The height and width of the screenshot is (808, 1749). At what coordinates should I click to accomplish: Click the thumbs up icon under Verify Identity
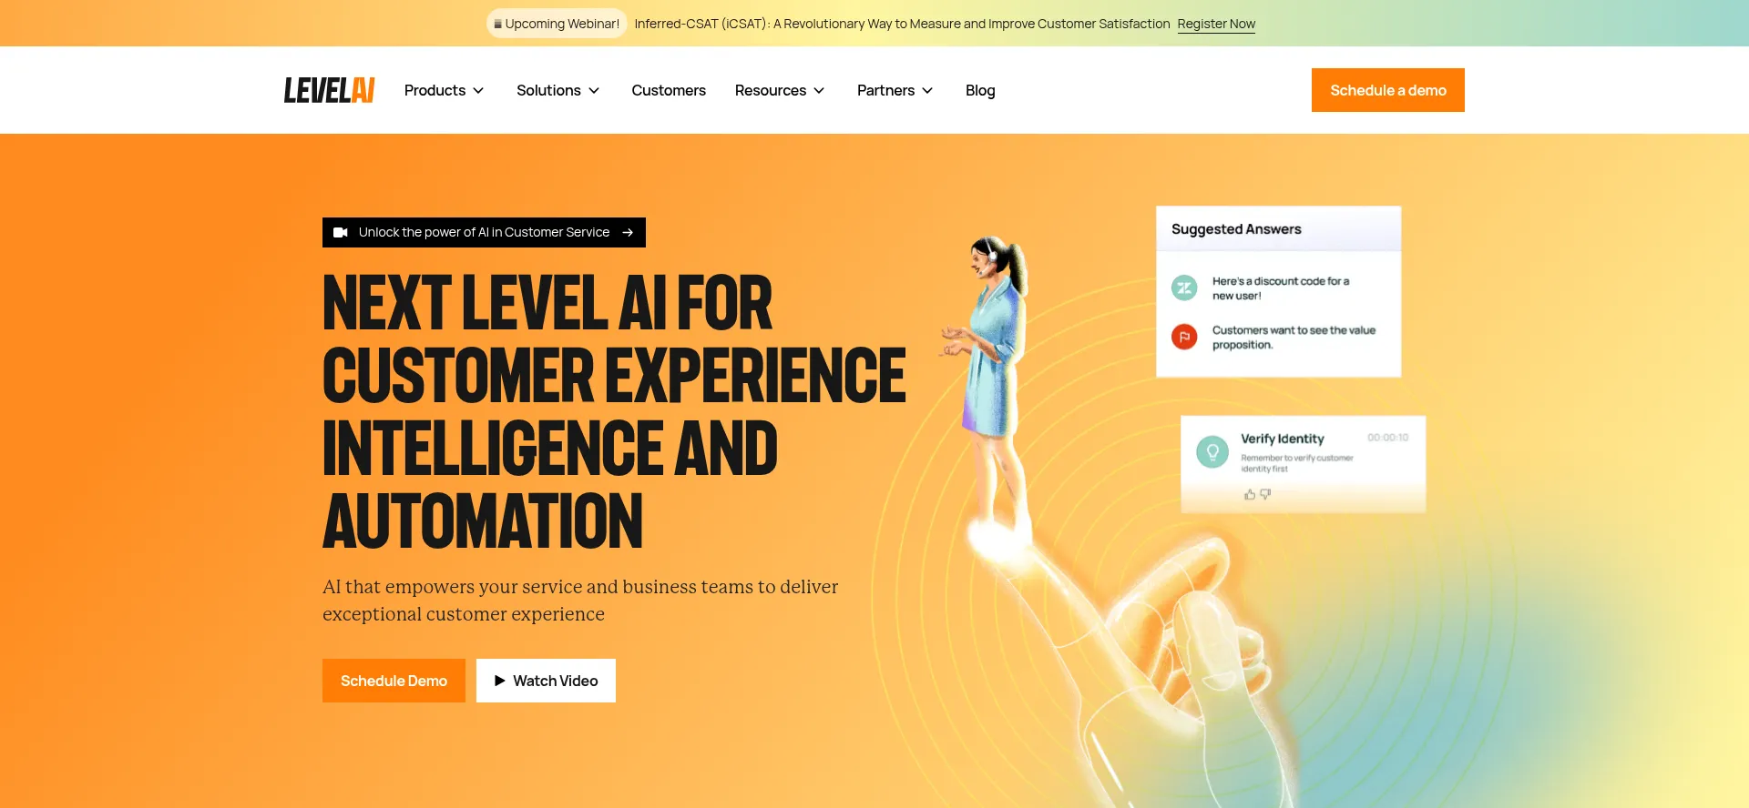click(x=1250, y=495)
